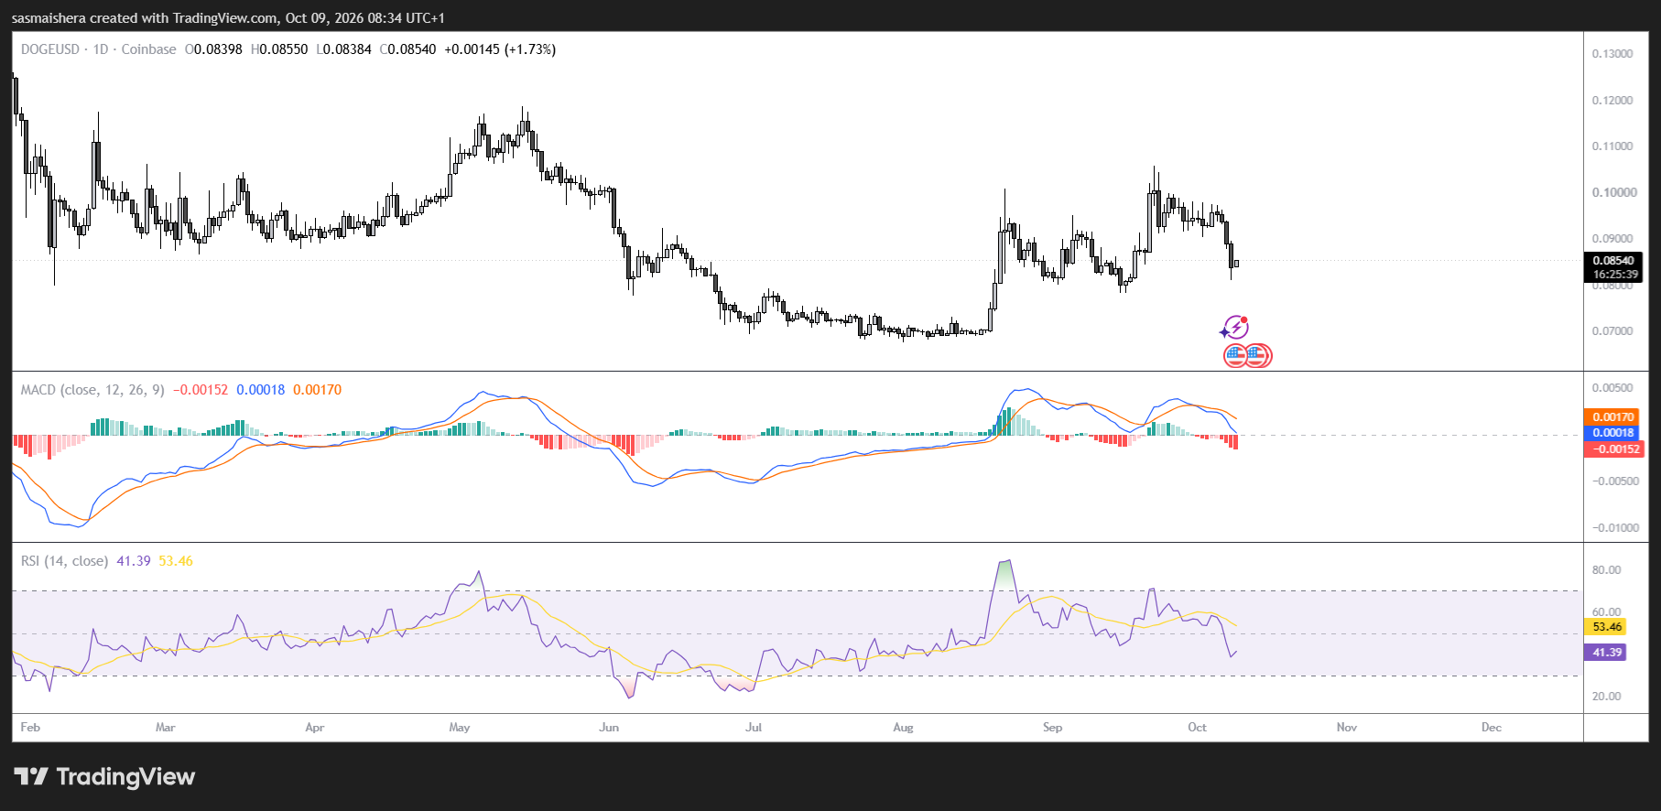
Task: Click the May label on the time axis
Action: [460, 728]
